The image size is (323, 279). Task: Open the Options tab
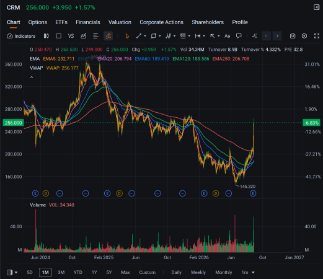click(38, 22)
